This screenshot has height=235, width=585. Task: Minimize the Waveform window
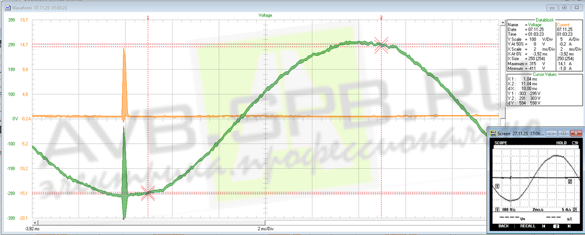click(x=552, y=8)
